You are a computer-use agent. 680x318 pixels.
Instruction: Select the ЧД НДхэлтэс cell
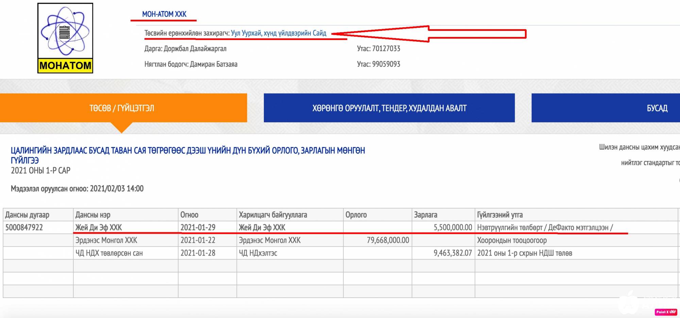[290, 253]
